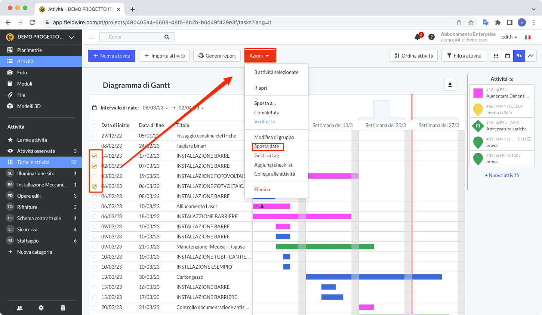542x315 pixels.
Task: Select Elimina in the actions menu
Action: click(262, 189)
